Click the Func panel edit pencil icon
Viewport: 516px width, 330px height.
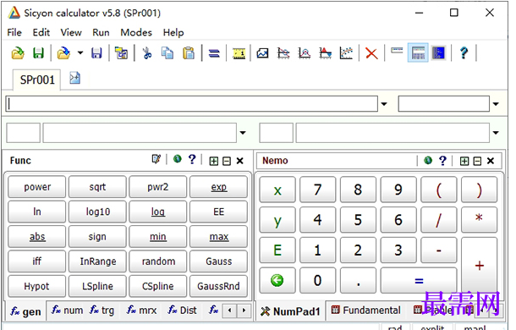(x=156, y=159)
